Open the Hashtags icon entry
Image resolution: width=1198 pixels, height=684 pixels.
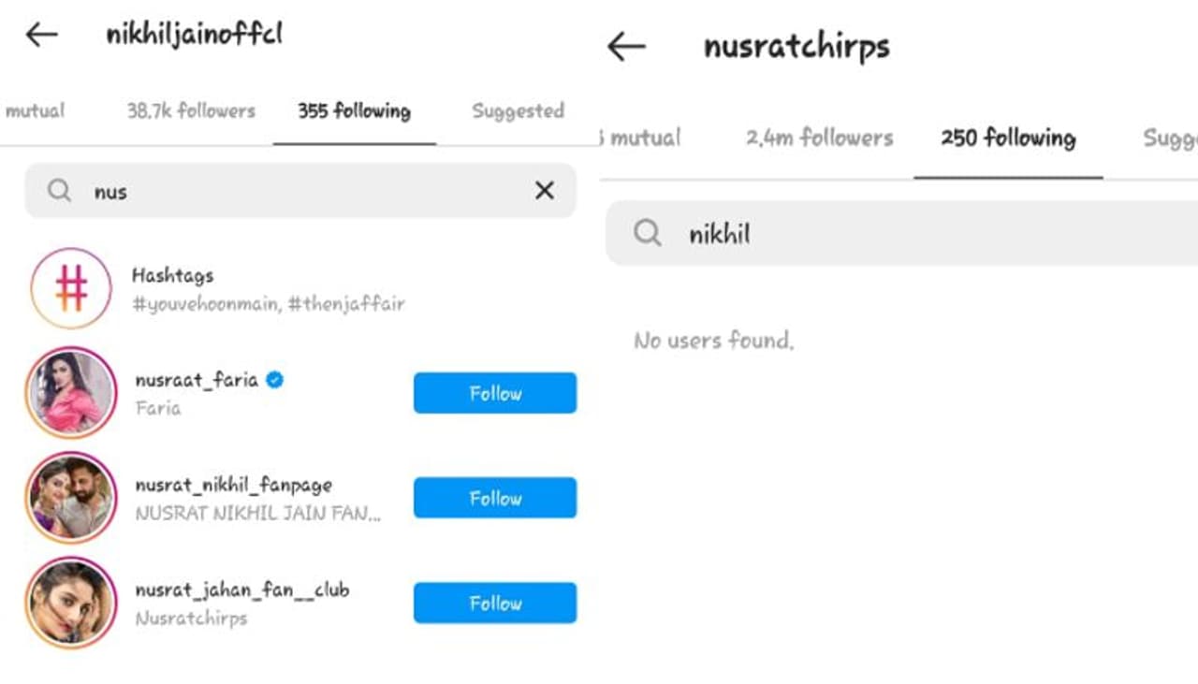[71, 288]
